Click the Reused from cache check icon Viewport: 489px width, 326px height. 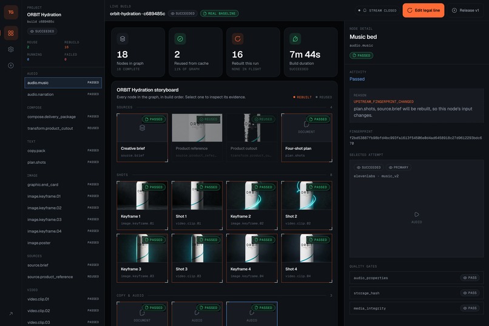point(180,39)
